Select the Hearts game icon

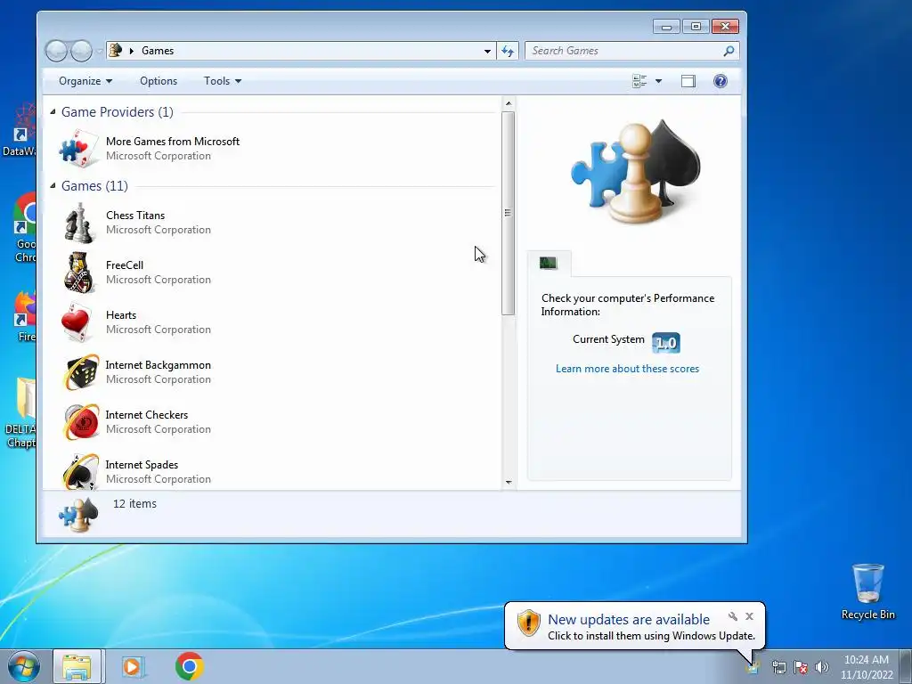tap(78, 322)
